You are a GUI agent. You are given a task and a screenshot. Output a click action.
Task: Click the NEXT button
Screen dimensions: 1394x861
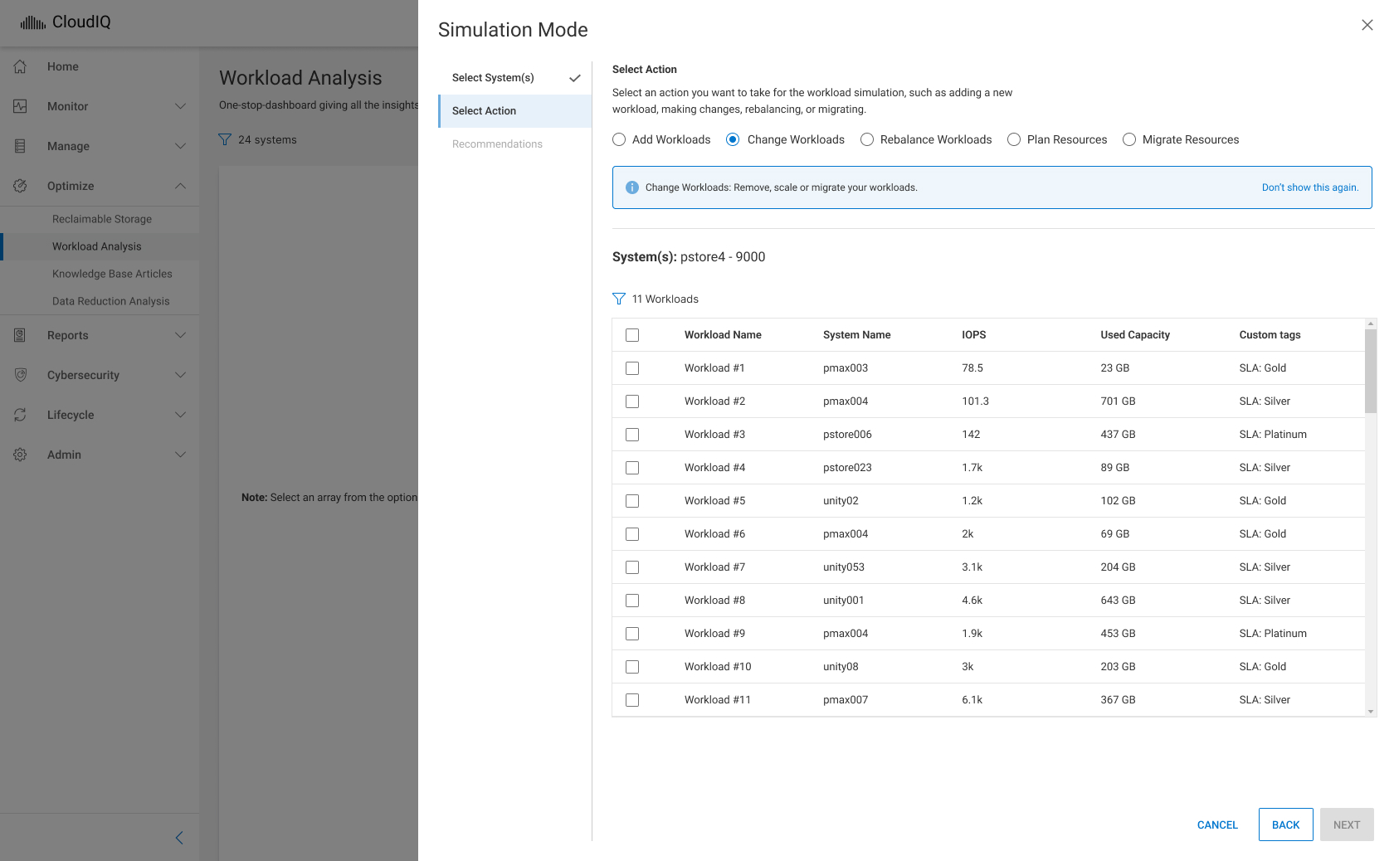pos(1347,825)
